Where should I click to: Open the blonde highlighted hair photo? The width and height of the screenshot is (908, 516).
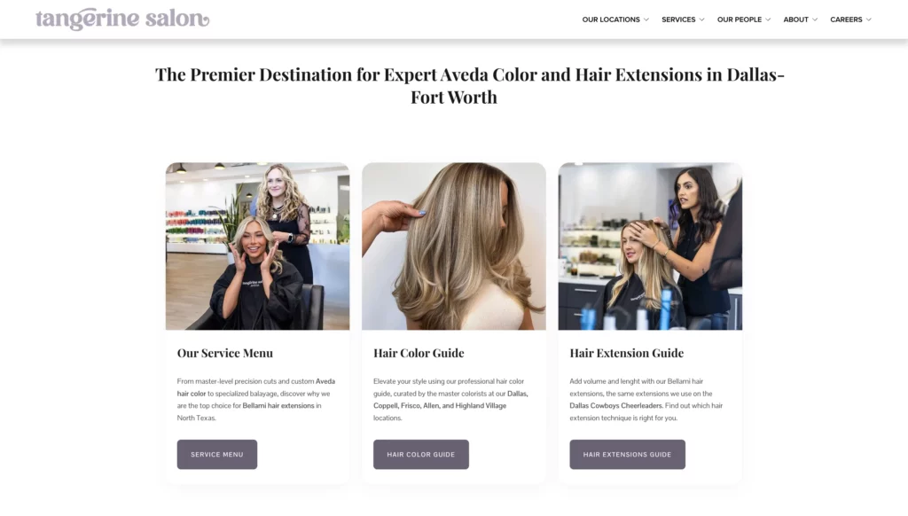point(454,246)
